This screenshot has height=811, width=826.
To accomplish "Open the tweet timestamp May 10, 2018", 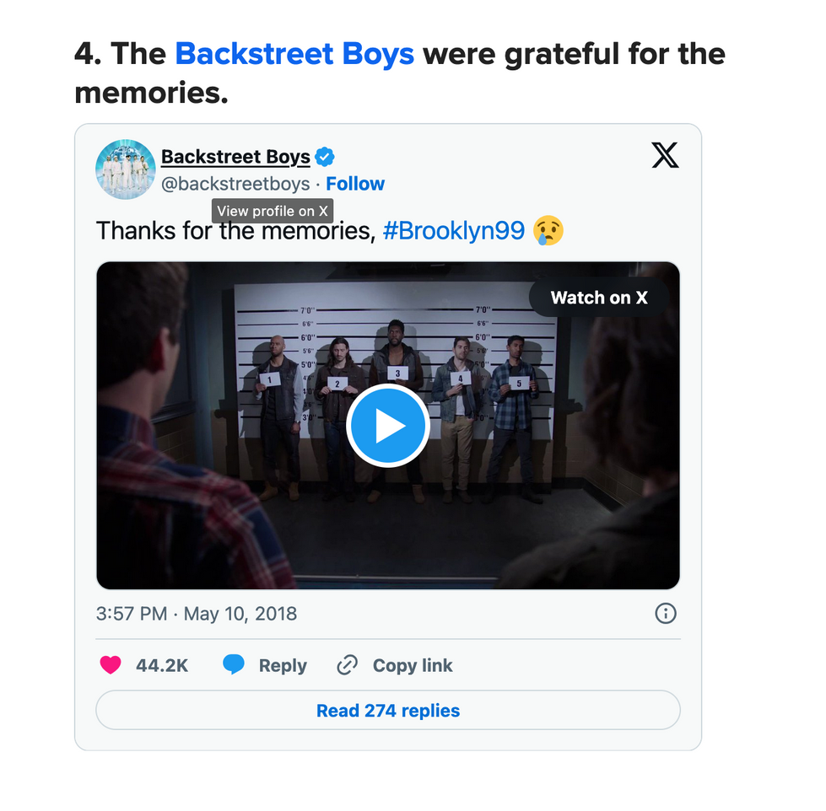I will (x=197, y=613).
